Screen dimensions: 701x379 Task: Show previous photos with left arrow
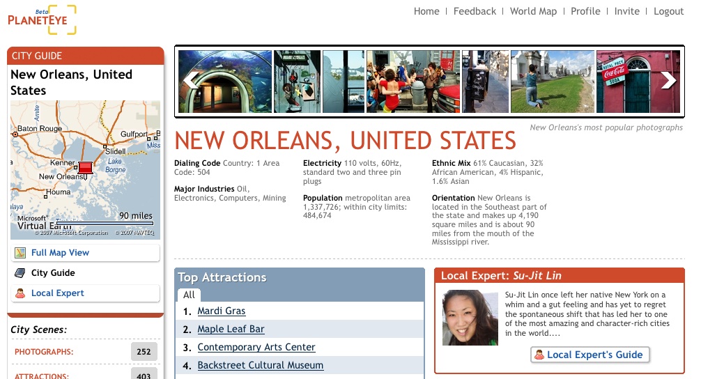192,80
